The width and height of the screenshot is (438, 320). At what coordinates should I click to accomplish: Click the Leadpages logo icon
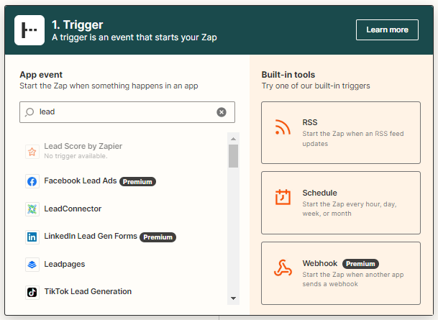(x=32, y=265)
